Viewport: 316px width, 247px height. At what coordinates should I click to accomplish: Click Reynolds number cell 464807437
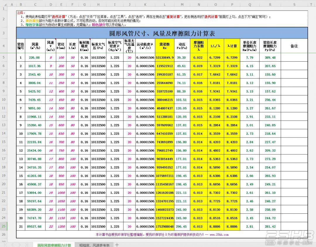point(165,108)
